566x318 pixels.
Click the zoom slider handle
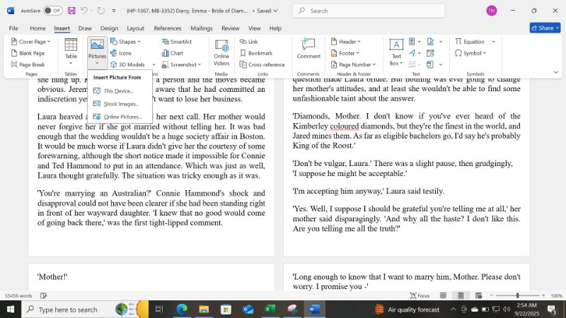pos(517,295)
